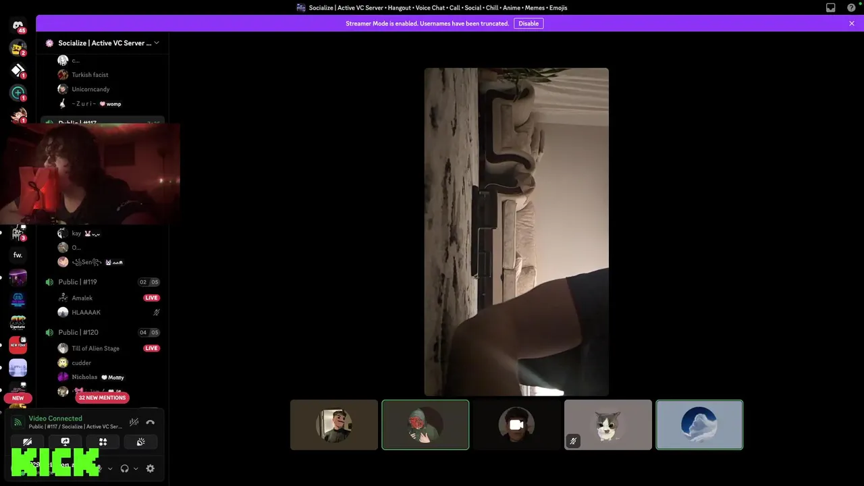Select red-masked avatar participant tile
Screen dimensions: 864x486
coord(425,425)
